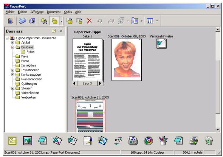Image resolution: width=223 pixels, height=157 pixels.
Task: Click the blue tilted document icon before FTP
Action: (x=103, y=141)
